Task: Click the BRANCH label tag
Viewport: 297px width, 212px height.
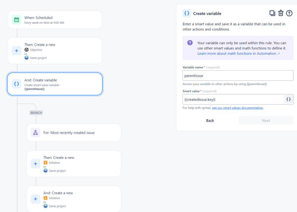Action: point(36,113)
